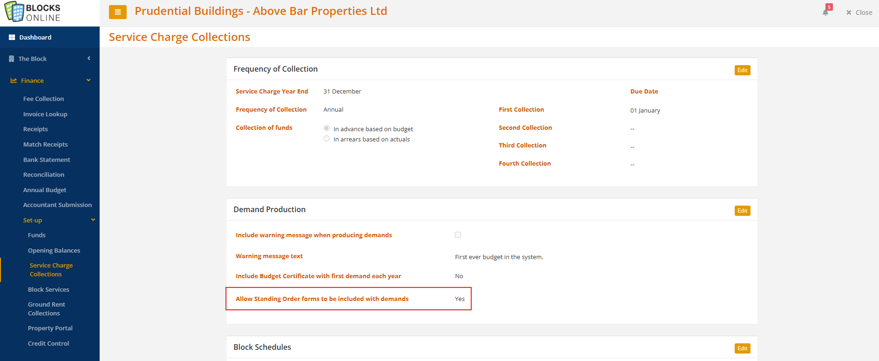879x361 pixels.
Task: Select In advance based on budget radio
Action: (x=327, y=128)
